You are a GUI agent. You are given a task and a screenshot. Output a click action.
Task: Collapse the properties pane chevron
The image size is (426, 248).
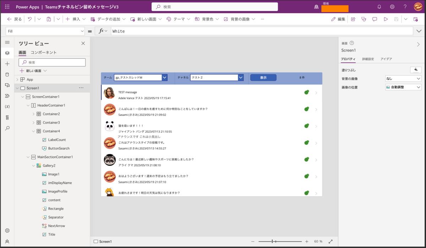pos(418,44)
